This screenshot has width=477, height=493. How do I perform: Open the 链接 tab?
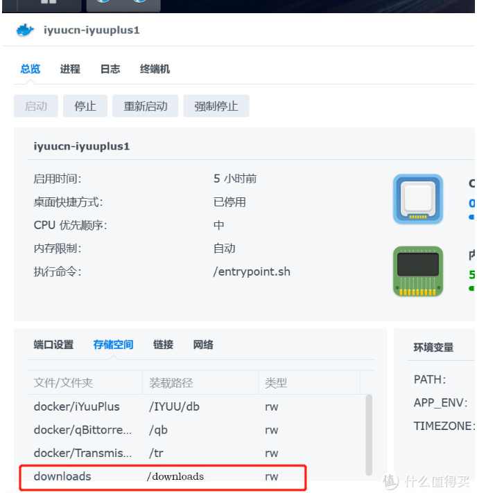click(x=163, y=345)
